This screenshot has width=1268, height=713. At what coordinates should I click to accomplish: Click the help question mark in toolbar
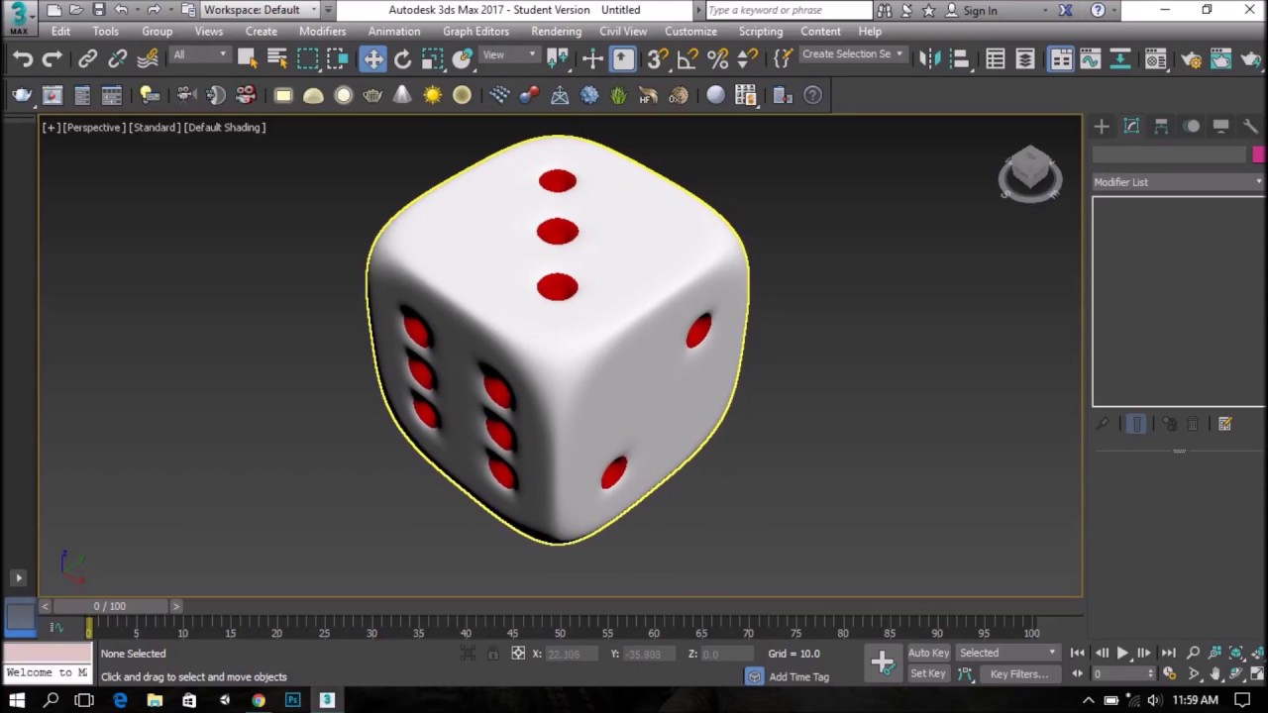[812, 95]
